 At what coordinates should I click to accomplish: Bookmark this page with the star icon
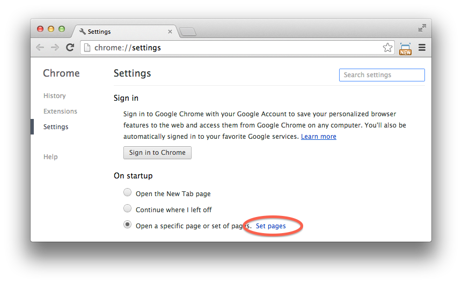387,48
